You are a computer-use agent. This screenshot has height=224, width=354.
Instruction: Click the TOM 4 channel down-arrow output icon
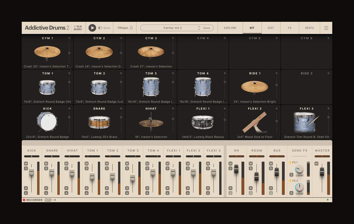coord(147,193)
